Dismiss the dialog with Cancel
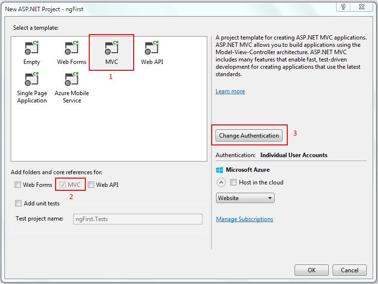378x284 pixels. tap(350, 270)
